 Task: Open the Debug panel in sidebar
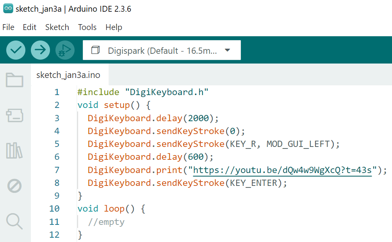point(14,186)
